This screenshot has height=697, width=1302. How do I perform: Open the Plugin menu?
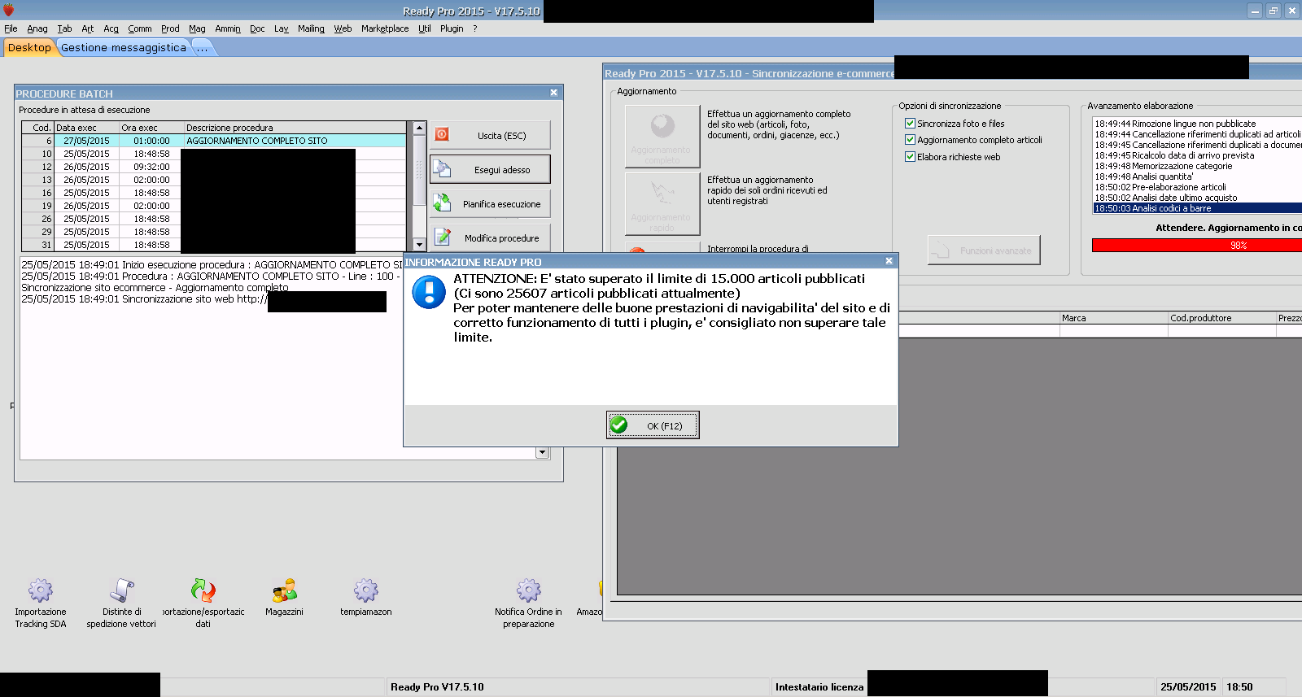tap(452, 28)
